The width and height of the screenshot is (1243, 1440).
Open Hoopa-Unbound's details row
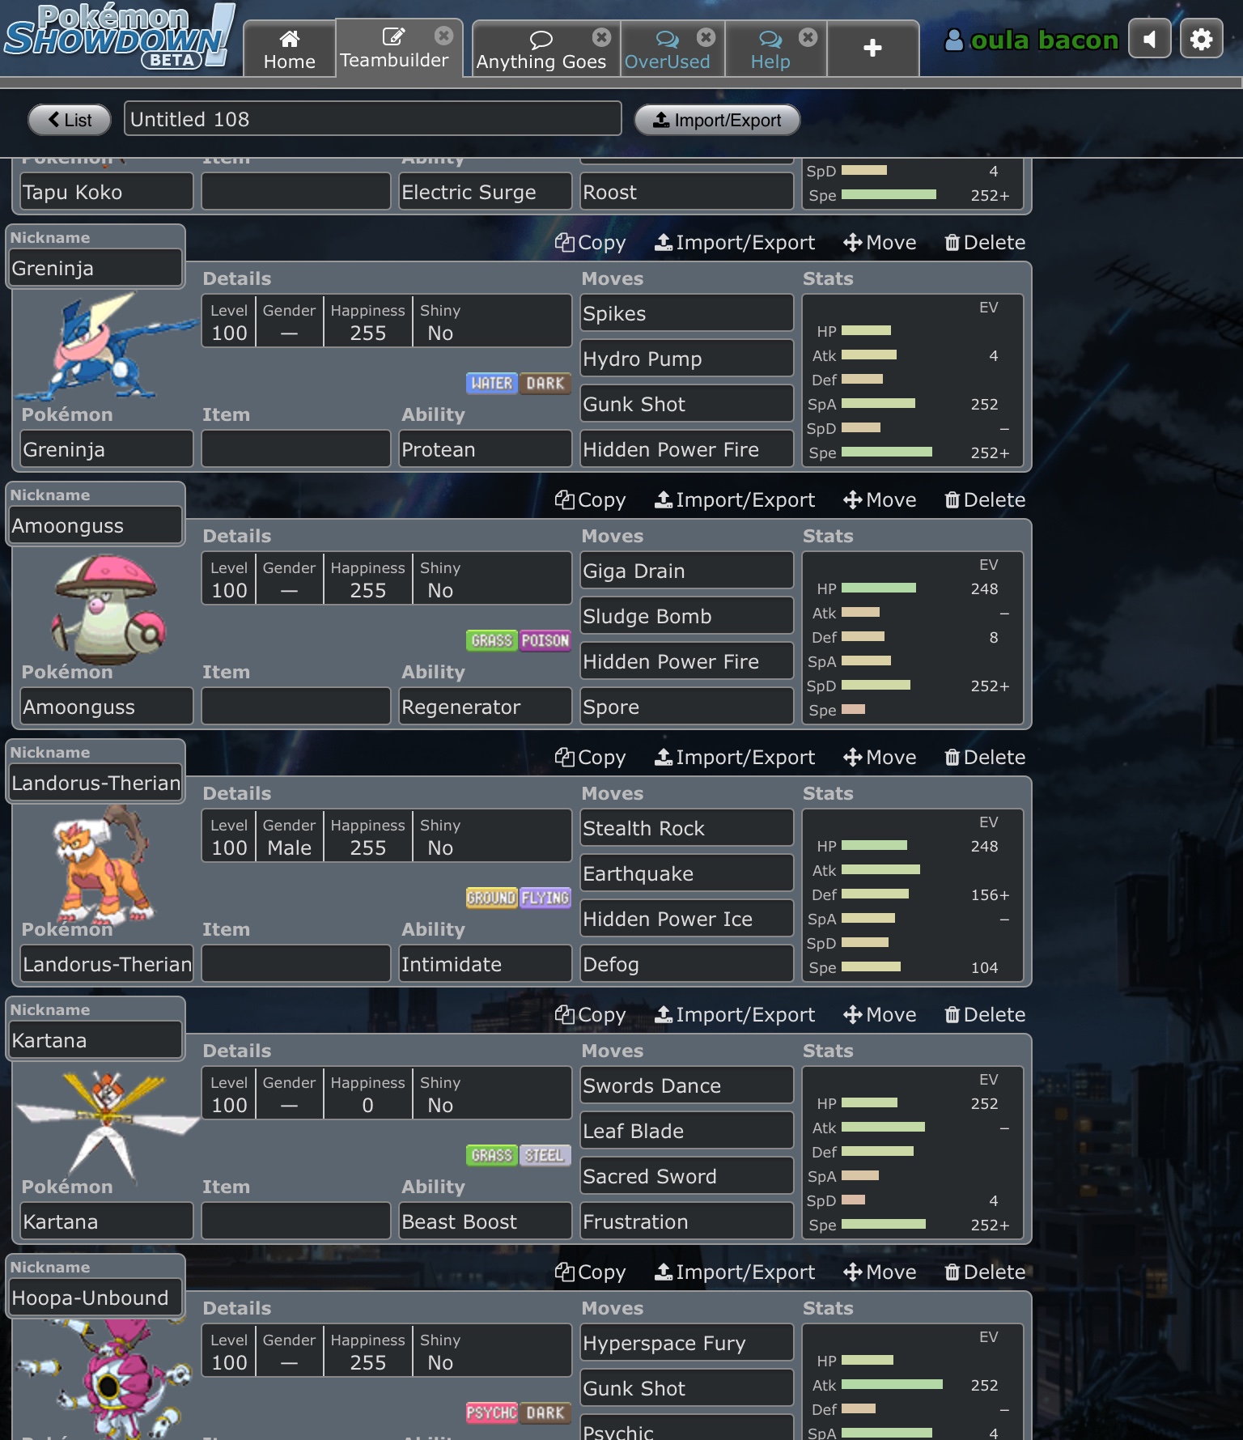coord(386,1351)
